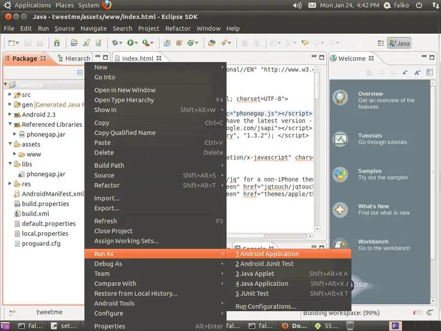Collapse the libs folder node
441x331 pixels.
pos(10,163)
